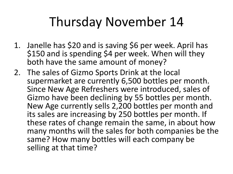This screenshot has height=174, width=233.
Task: Click the slide title Thursday November 14
Action: (116, 22)
